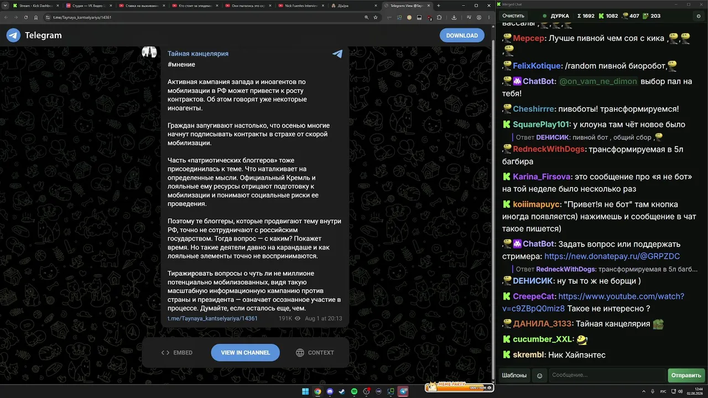Click the paper-plane share icon on the post
708x398 pixels.
point(337,54)
